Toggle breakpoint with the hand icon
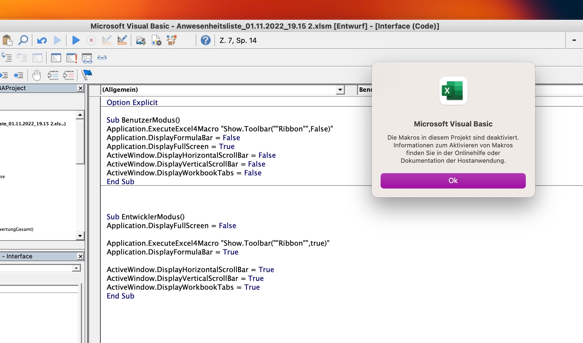Screen dimensions: 583x343 (36, 75)
